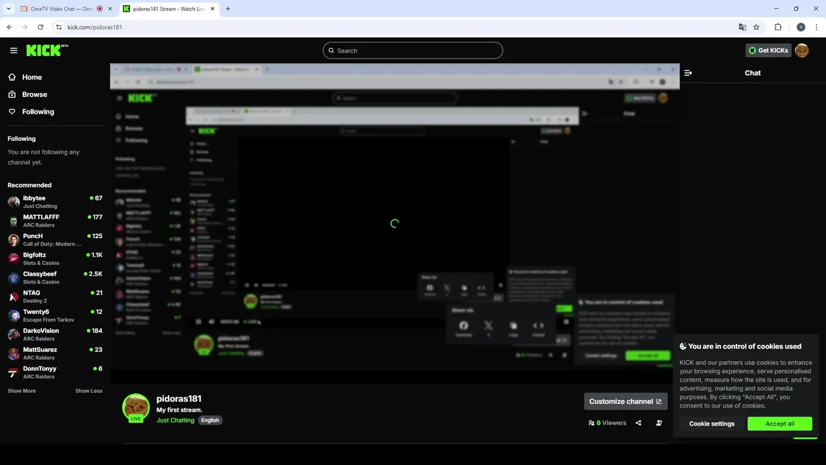The image size is (826, 465).
Task: Open Cookie settings
Action: (x=712, y=424)
